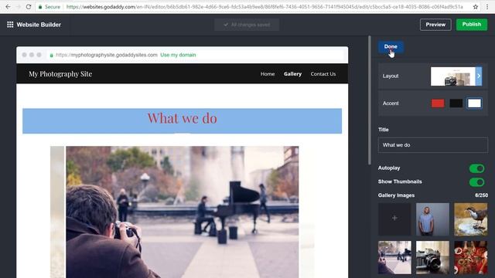Click the All changes saved indicator
This screenshot has width=495, height=278.
coord(247,25)
